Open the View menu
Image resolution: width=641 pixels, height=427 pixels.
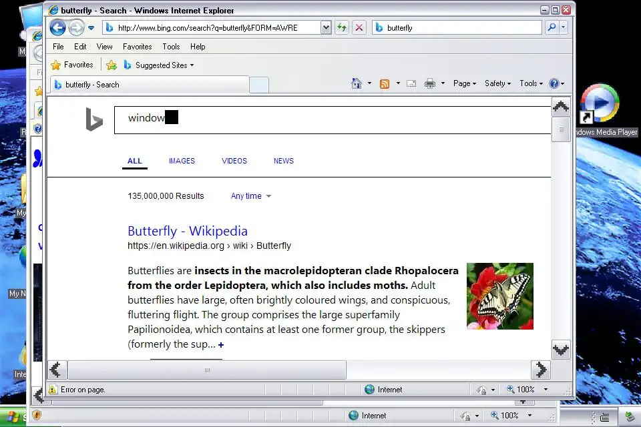pyautogui.click(x=104, y=47)
